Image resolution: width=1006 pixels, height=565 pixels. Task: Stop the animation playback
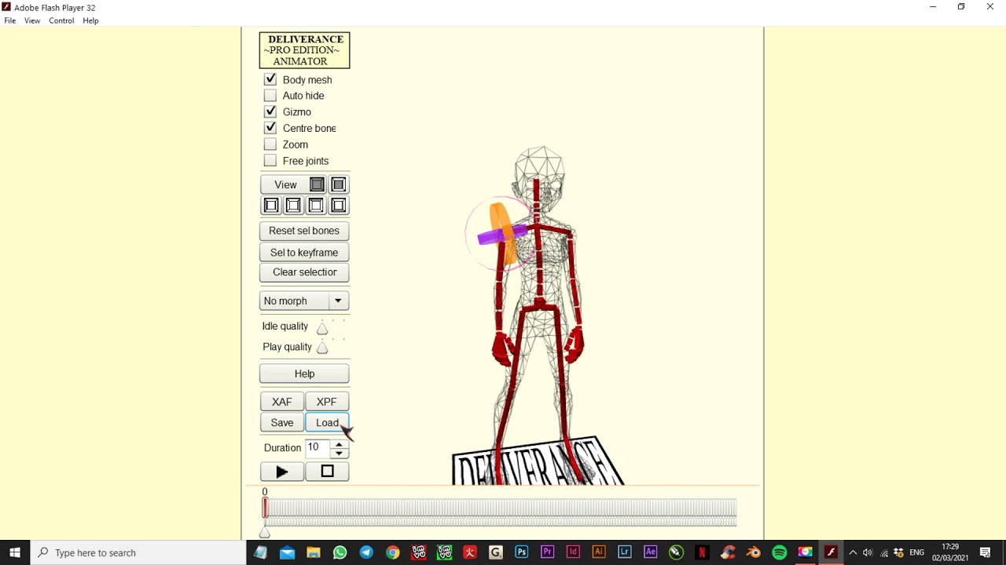(327, 472)
